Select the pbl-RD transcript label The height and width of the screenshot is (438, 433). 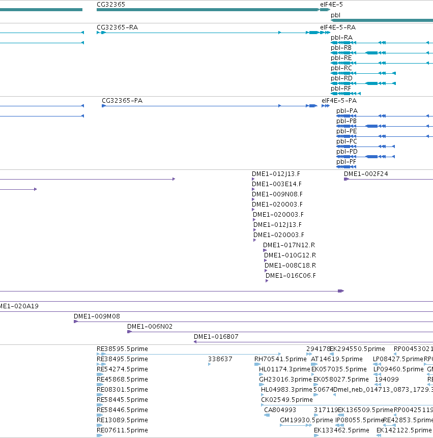click(x=341, y=78)
